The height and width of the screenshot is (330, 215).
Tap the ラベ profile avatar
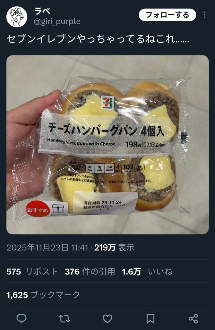point(17,17)
